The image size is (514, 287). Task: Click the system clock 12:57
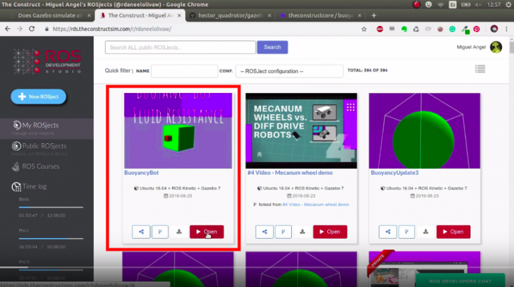494,5
